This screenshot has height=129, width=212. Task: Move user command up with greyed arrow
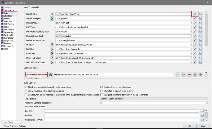pos(195,75)
